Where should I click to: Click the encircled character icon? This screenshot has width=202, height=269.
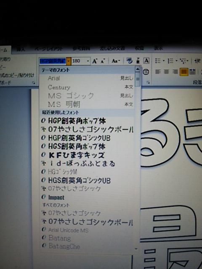click(146, 72)
